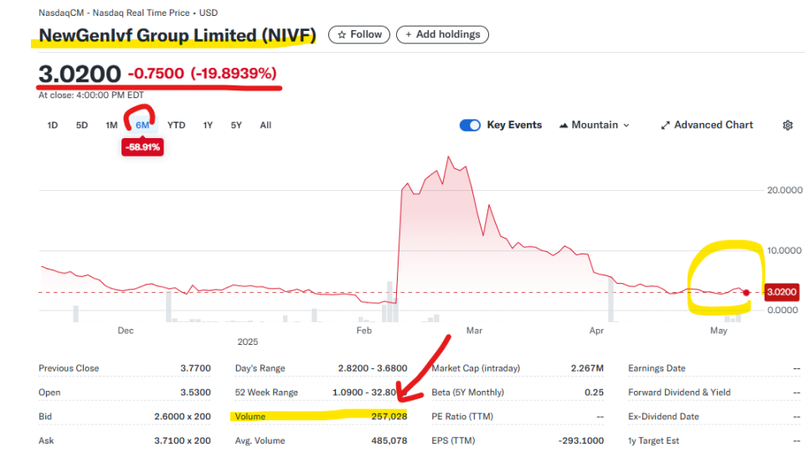This screenshot has height=452, width=809.
Task: Click the Previous Close value 3.7700
Action: coord(195,368)
